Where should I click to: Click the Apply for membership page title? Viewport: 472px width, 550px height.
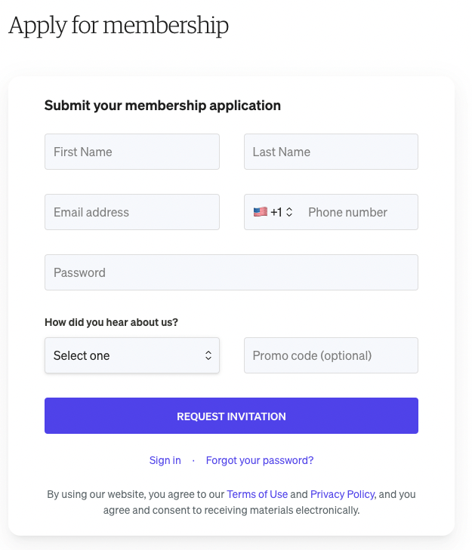(119, 26)
